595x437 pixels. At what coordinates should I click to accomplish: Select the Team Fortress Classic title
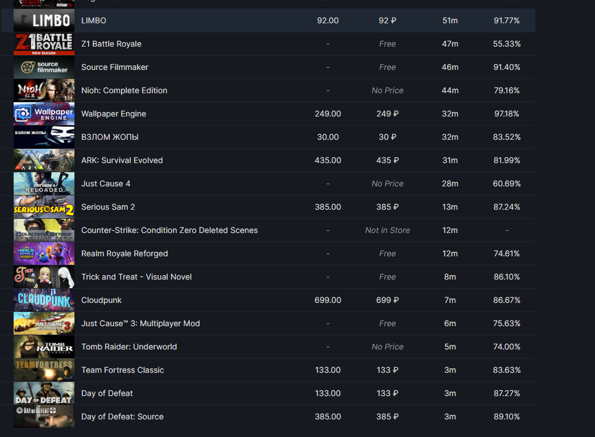(x=123, y=370)
